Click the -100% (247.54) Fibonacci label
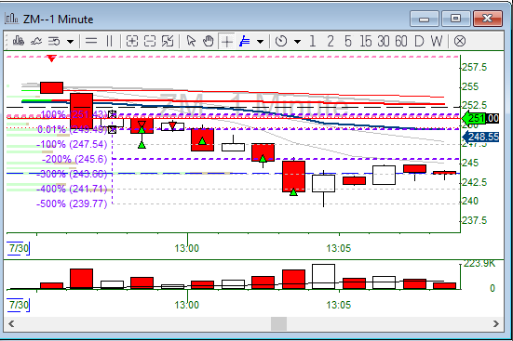The width and height of the screenshot is (513, 341). point(72,144)
